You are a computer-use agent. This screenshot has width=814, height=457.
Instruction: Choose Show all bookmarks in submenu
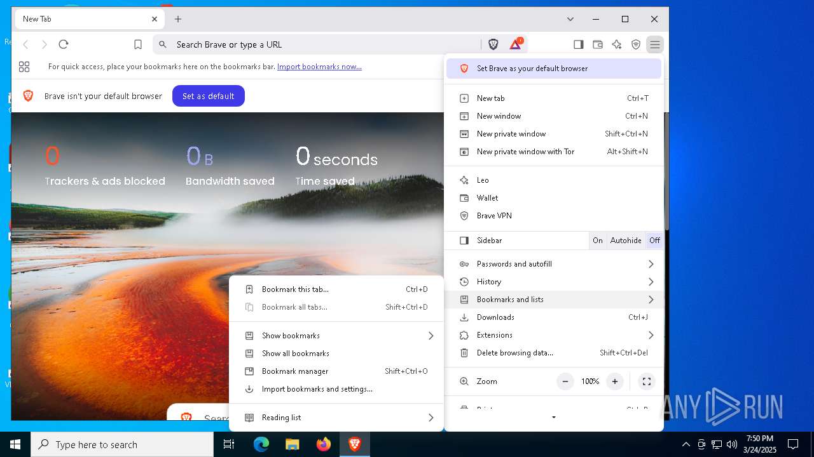point(336,354)
